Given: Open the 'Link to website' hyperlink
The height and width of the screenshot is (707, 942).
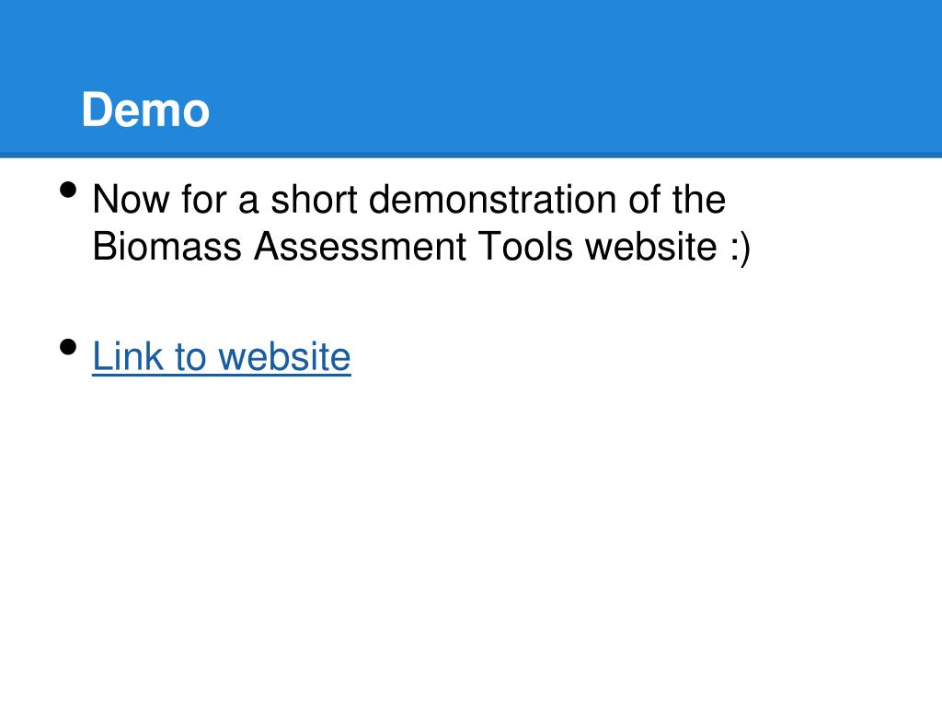Looking at the screenshot, I should coord(221,356).
